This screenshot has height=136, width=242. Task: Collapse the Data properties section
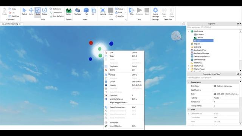(189, 110)
